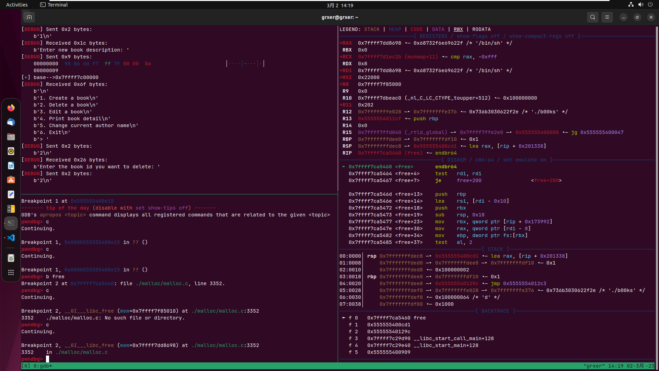The width and height of the screenshot is (659, 371).
Task: Select the R13 'push rbp' register line
Action: tap(390, 119)
